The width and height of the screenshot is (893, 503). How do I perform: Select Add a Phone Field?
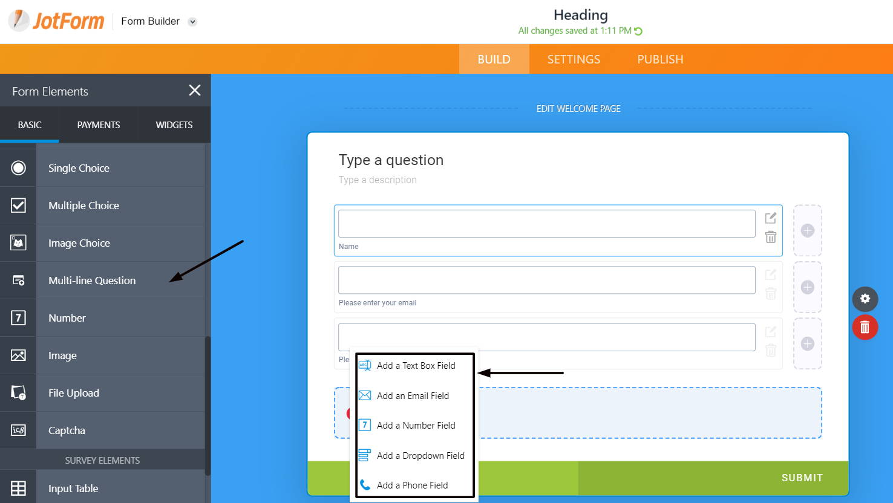pos(412,485)
